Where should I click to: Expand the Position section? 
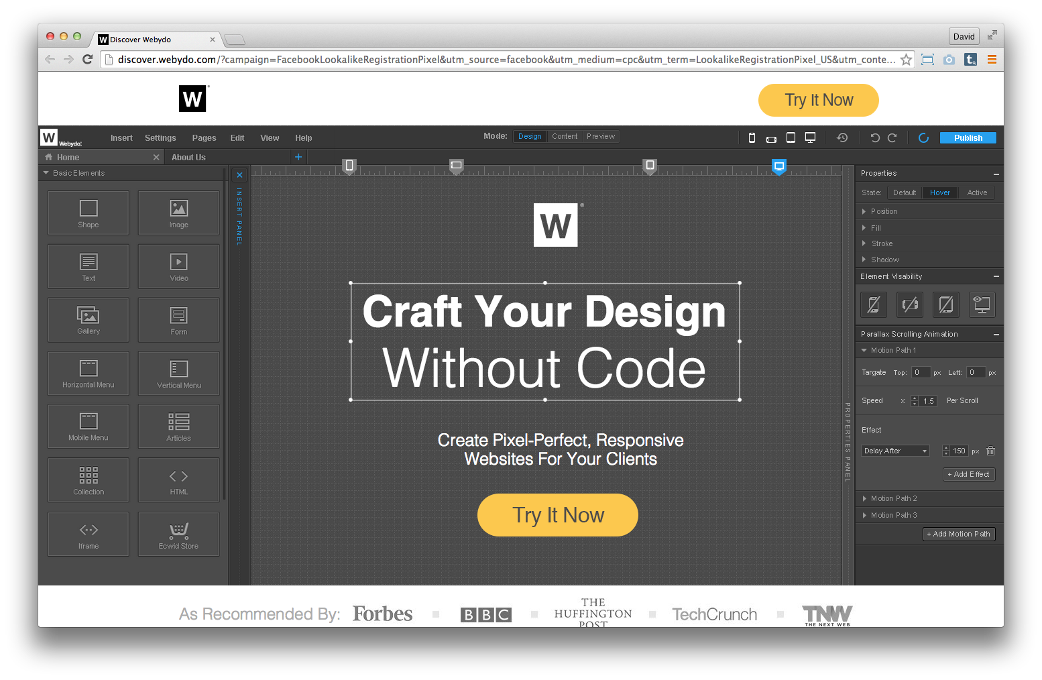coord(929,211)
